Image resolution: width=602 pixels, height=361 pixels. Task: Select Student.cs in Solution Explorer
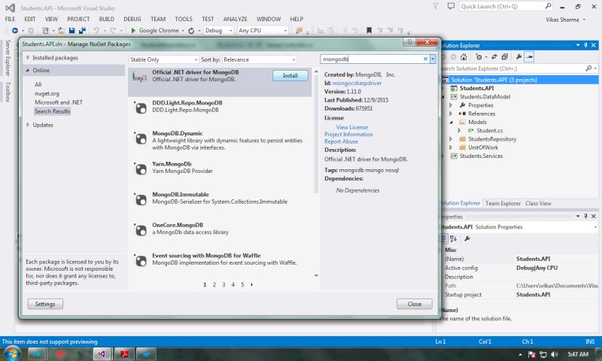point(490,130)
